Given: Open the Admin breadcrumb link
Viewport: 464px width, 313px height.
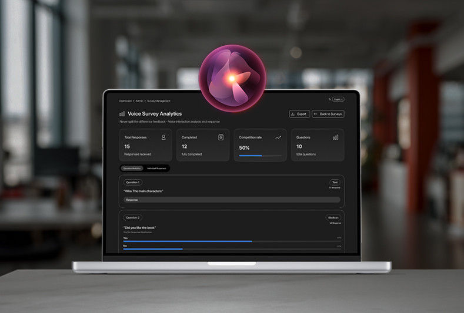Looking at the screenshot, I should tap(139, 101).
